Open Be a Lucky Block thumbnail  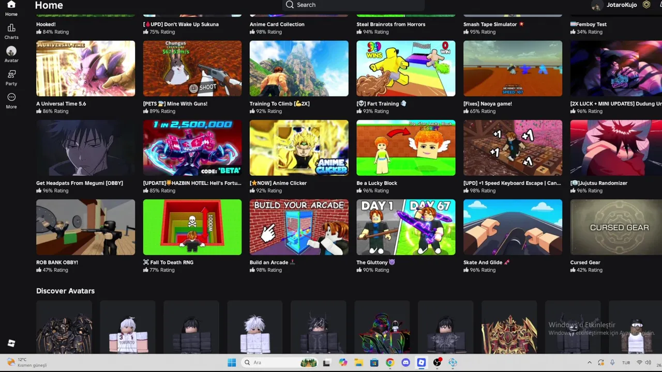406,148
